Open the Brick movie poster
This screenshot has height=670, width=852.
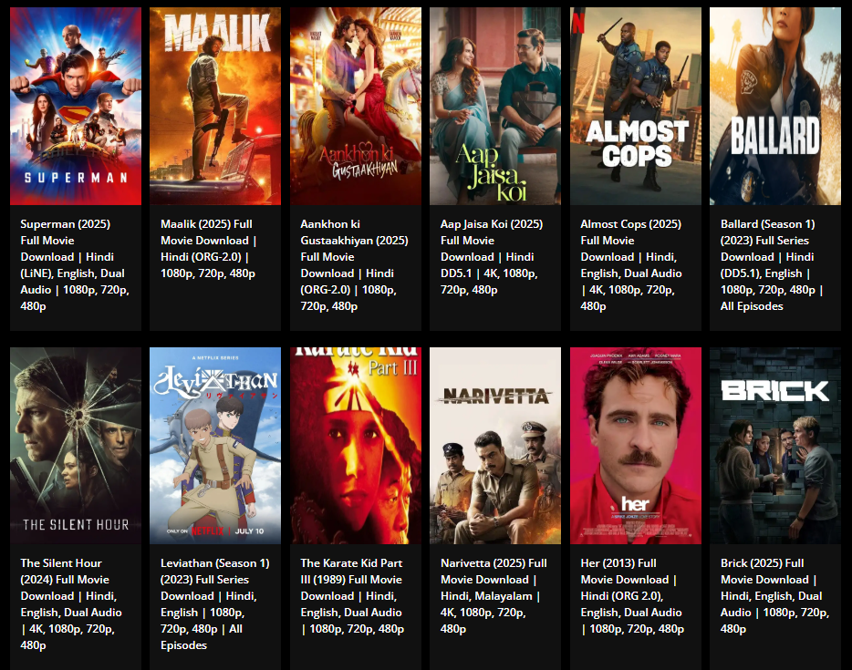tap(774, 446)
